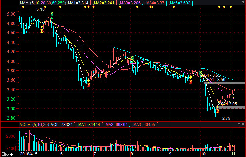Click the gray 3.51 - 3.56 gap bar

coord(225,83)
